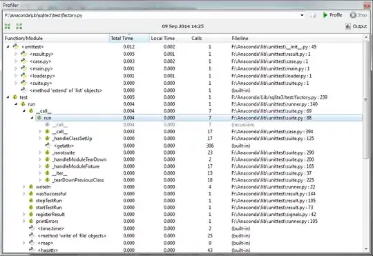This screenshot has width=373, height=256.
Task: Open the file path dropdown arrow
Action: (x=302, y=15)
